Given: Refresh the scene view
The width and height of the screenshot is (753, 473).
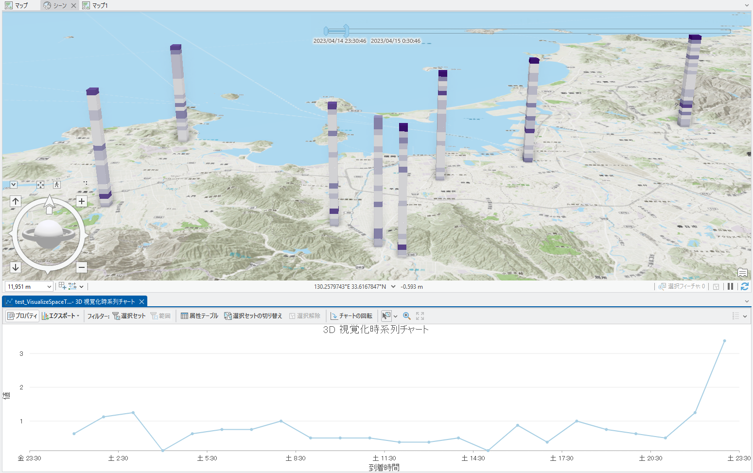Looking at the screenshot, I should pyautogui.click(x=744, y=287).
